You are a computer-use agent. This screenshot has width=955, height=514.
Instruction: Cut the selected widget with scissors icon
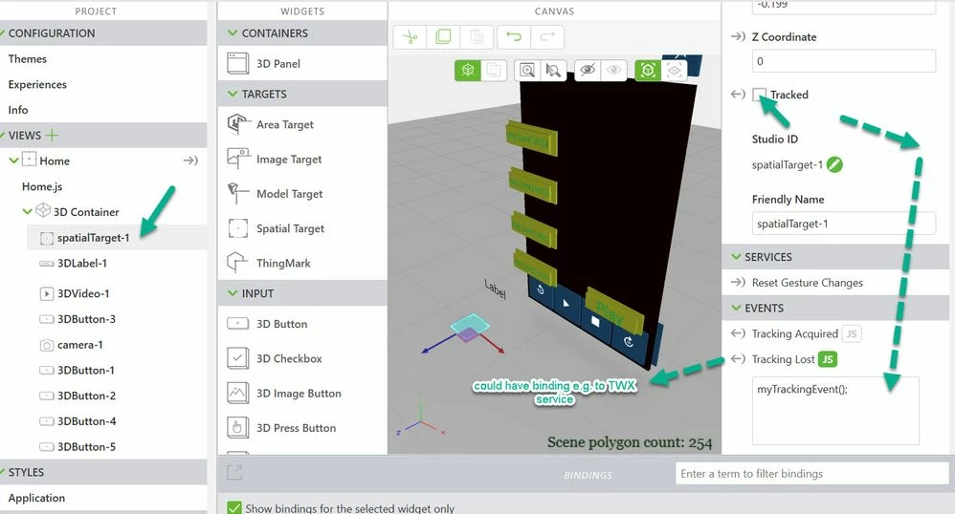pos(410,37)
